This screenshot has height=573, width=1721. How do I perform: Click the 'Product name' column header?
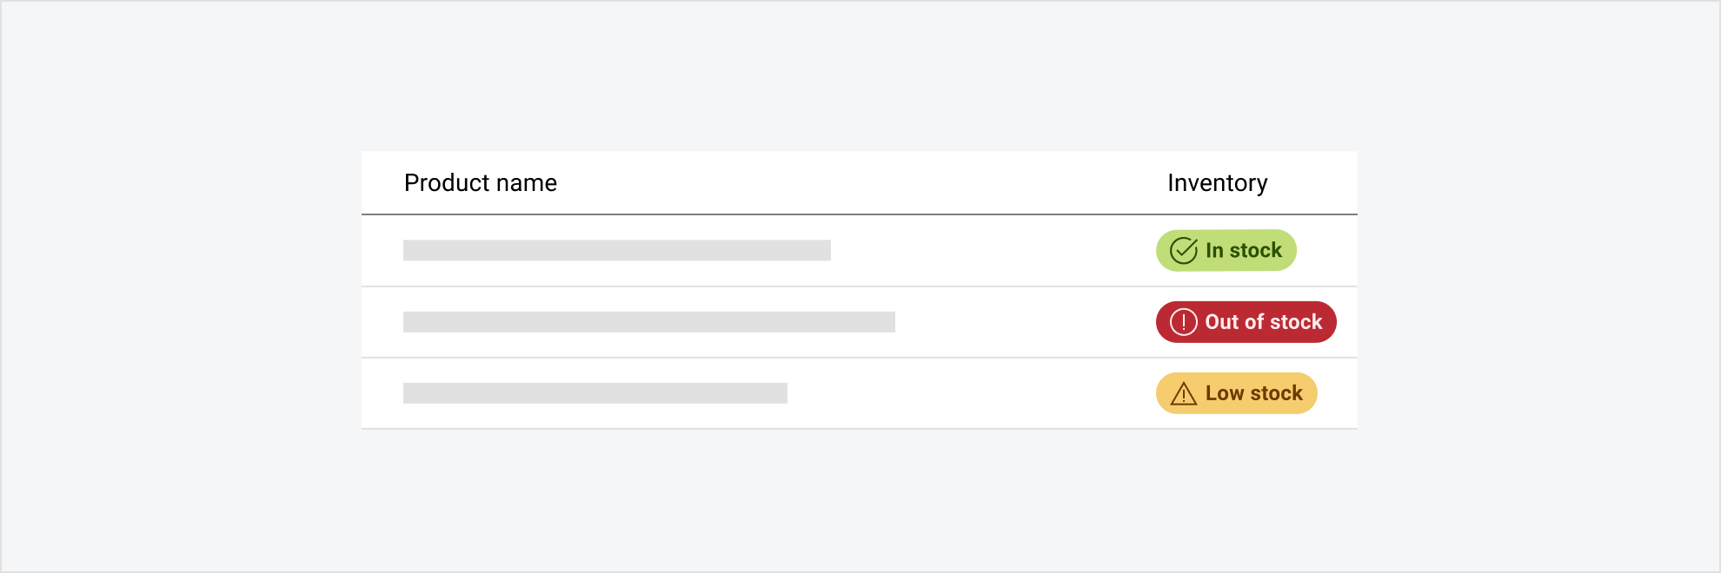(480, 183)
